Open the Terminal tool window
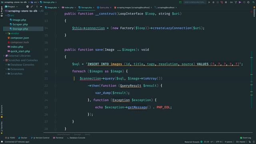This screenshot has height=144, width=256. click(x=58, y=138)
